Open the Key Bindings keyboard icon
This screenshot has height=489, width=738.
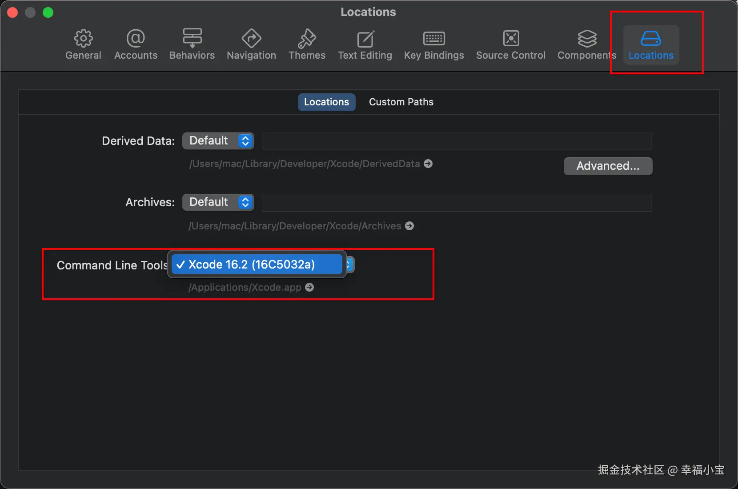click(434, 39)
